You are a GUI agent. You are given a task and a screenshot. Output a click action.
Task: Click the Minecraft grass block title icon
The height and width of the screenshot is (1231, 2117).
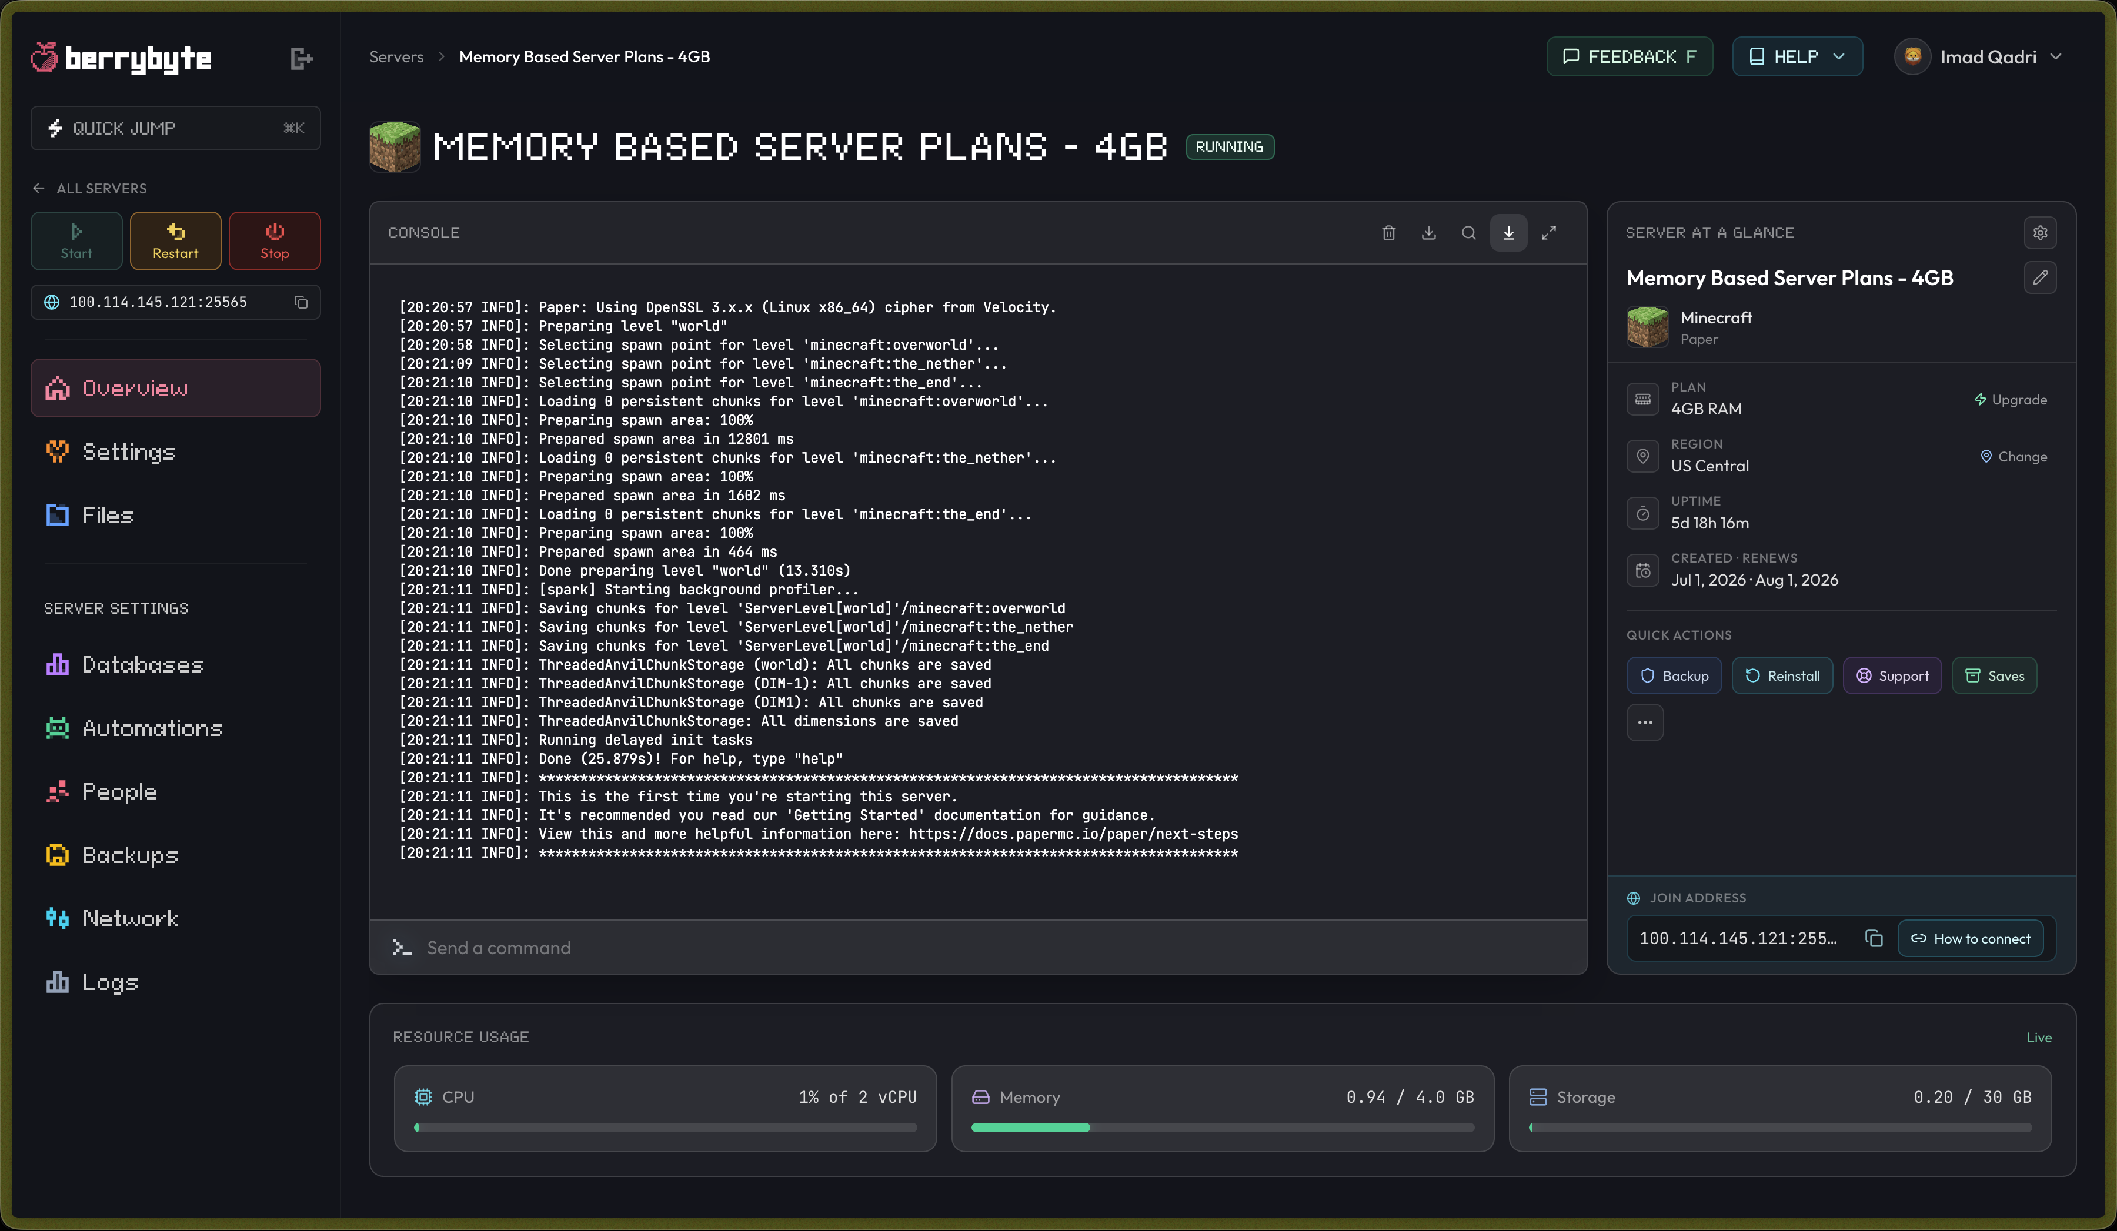(x=394, y=147)
